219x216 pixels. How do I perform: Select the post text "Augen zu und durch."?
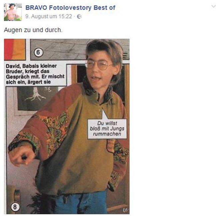pos(33,30)
